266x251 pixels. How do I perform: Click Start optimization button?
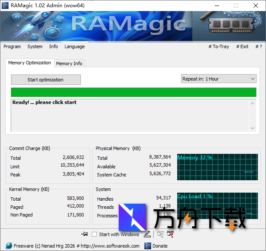pyautogui.click(x=46, y=80)
